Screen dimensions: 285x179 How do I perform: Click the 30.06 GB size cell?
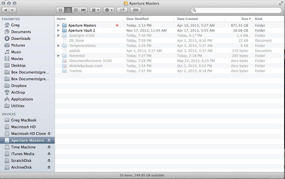(240, 31)
